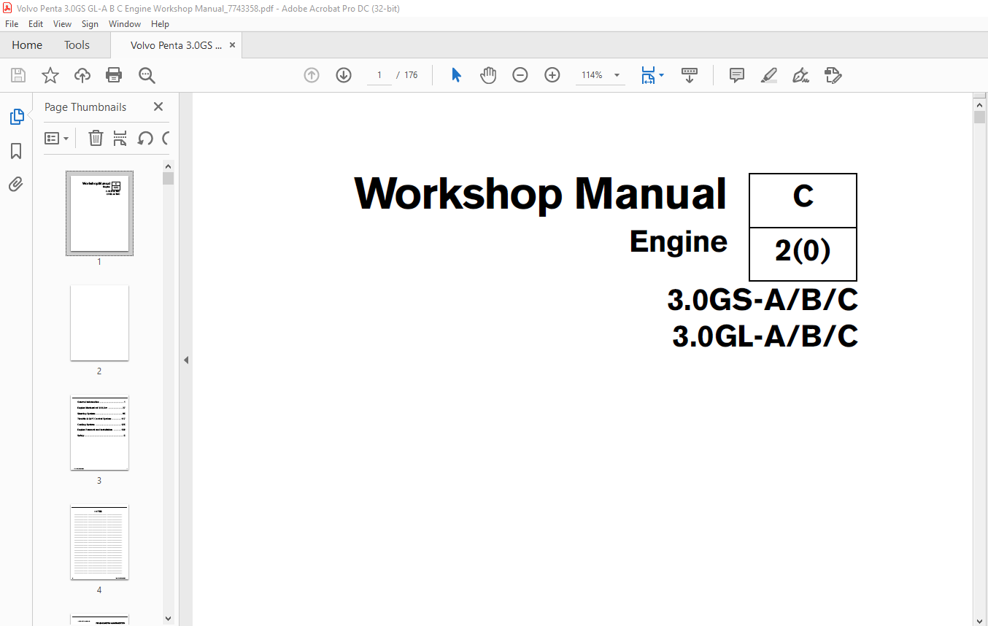
Task: Rotate pages counterclockwise in thumbnails panel
Action: (145, 138)
